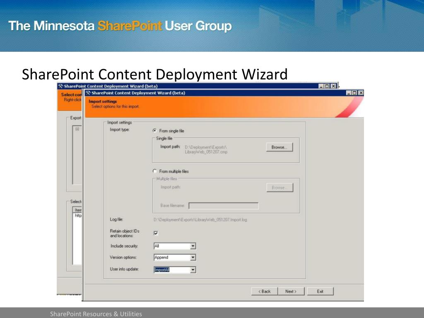Click the disabled Browse button under Multiple files
This screenshot has width=424, height=318.
[279, 188]
